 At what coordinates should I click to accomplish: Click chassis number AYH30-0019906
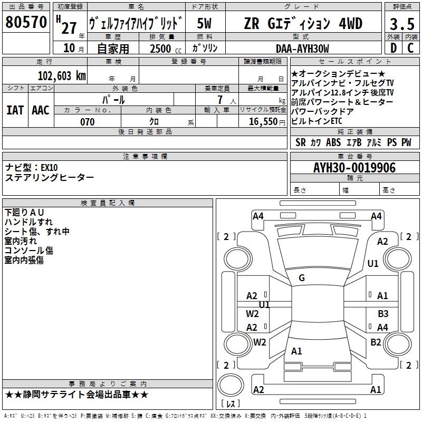pos(354,168)
